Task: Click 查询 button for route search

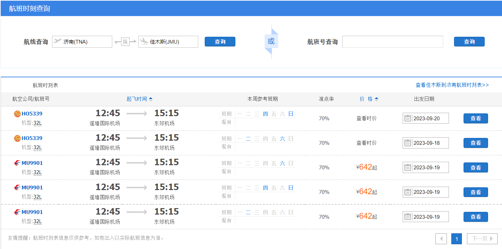Action: coord(220,42)
